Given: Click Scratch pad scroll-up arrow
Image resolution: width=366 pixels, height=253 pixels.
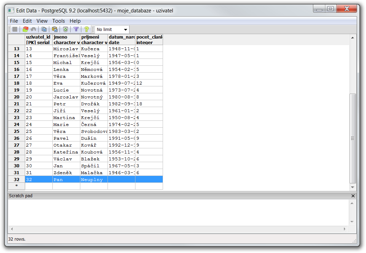Looking at the screenshot, I should point(352,203).
